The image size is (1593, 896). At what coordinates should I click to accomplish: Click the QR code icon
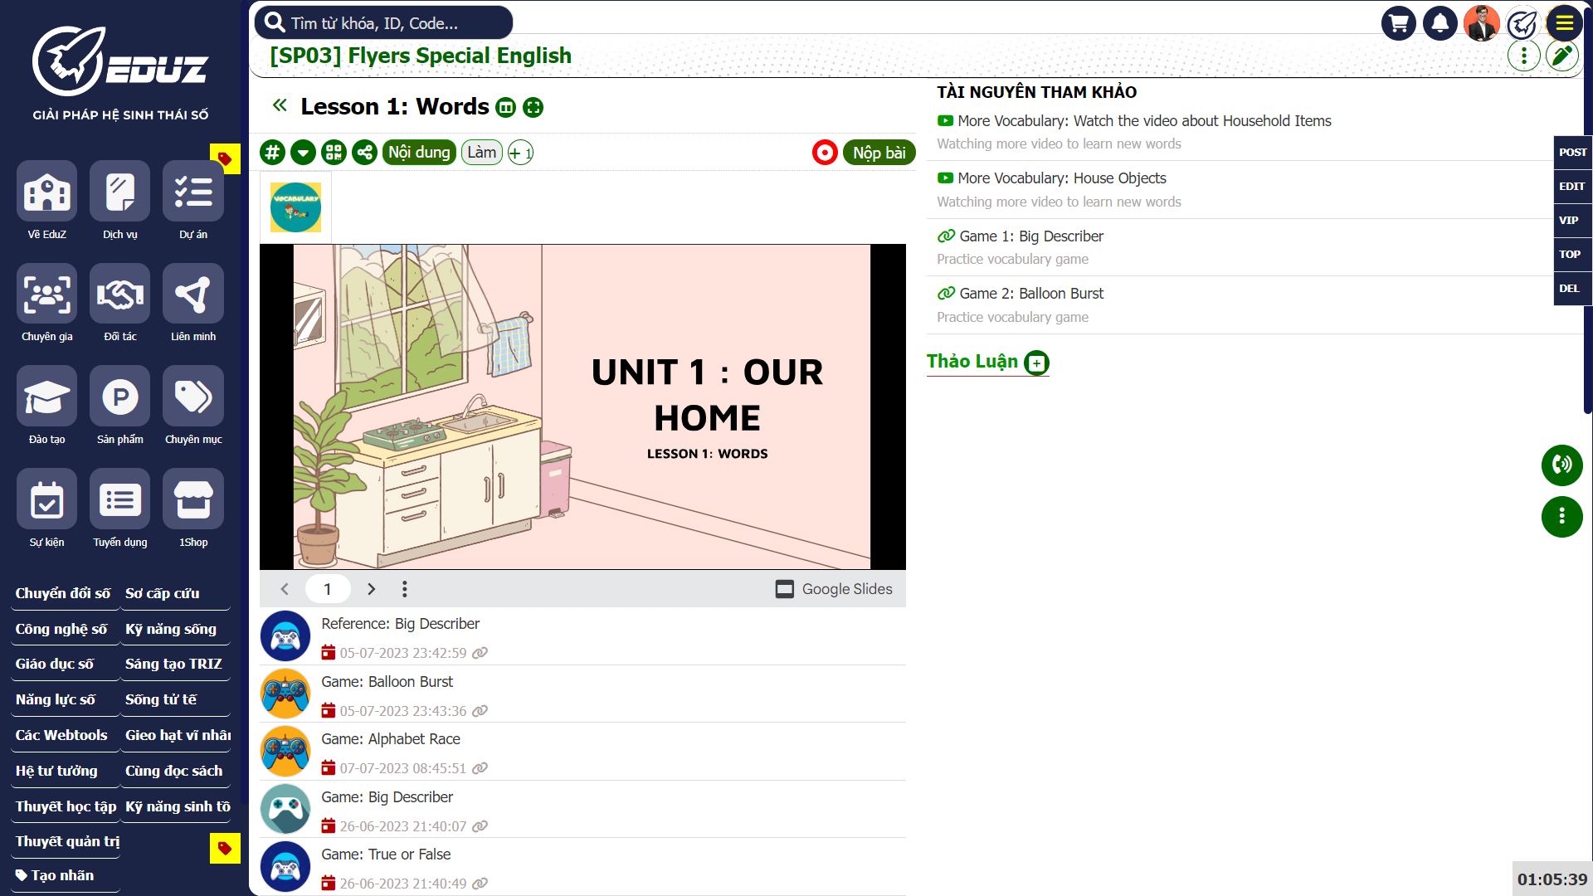tap(334, 153)
